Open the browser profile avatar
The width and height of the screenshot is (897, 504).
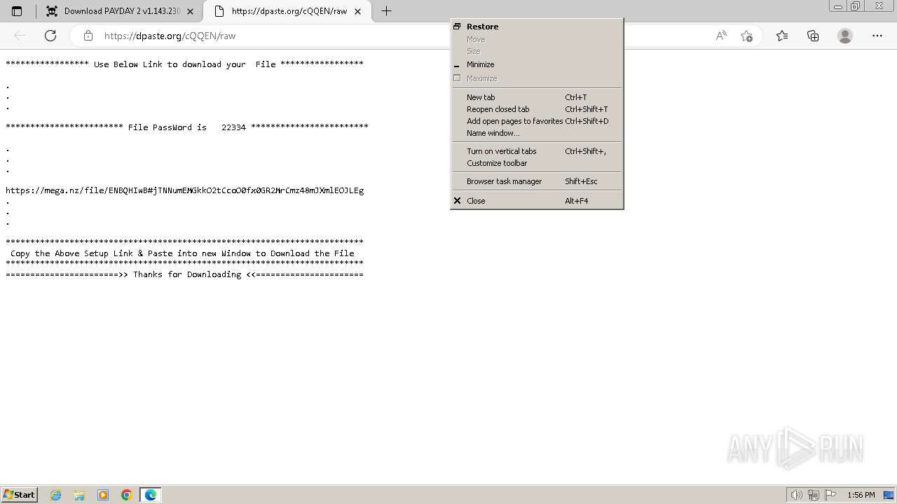point(845,36)
